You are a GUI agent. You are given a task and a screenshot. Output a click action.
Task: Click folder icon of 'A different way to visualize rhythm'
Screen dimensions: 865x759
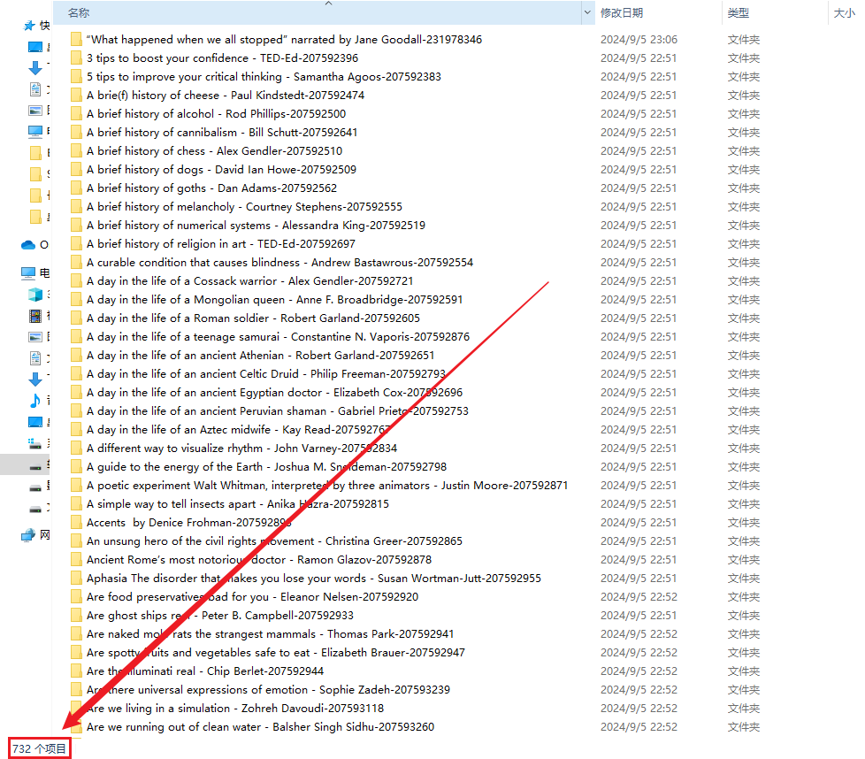coord(76,448)
